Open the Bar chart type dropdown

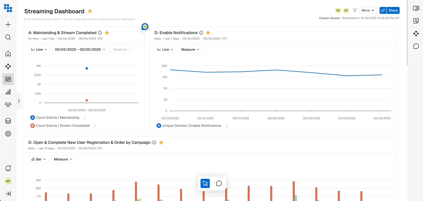click(x=39, y=159)
